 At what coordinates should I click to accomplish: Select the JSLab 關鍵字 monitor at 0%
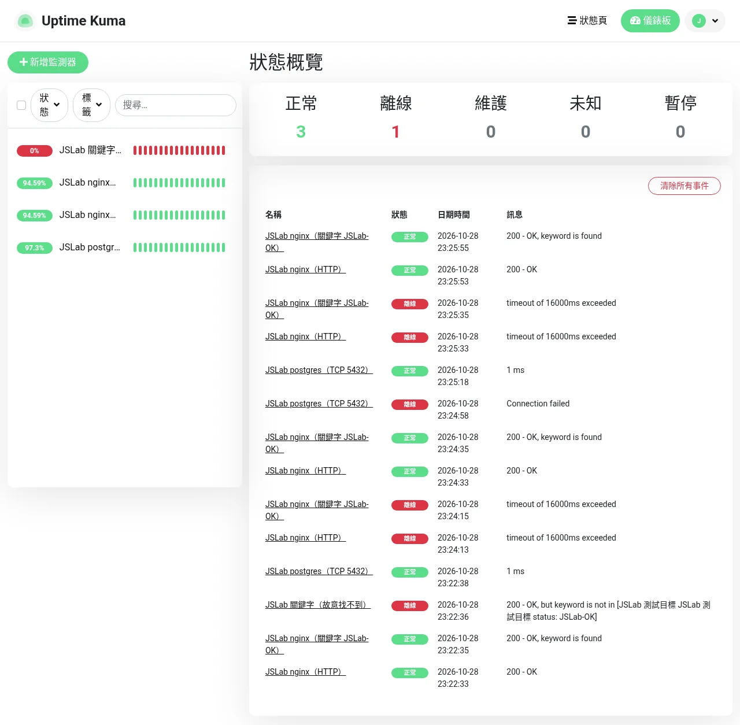tap(124, 150)
